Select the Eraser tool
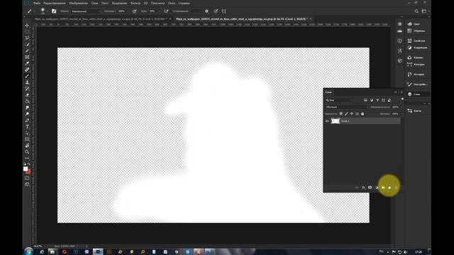 click(27, 95)
